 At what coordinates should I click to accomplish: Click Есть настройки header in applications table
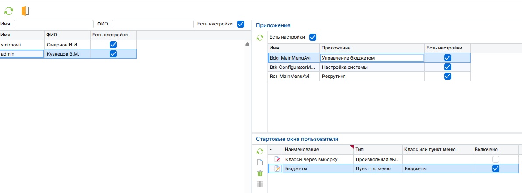tap(448, 48)
